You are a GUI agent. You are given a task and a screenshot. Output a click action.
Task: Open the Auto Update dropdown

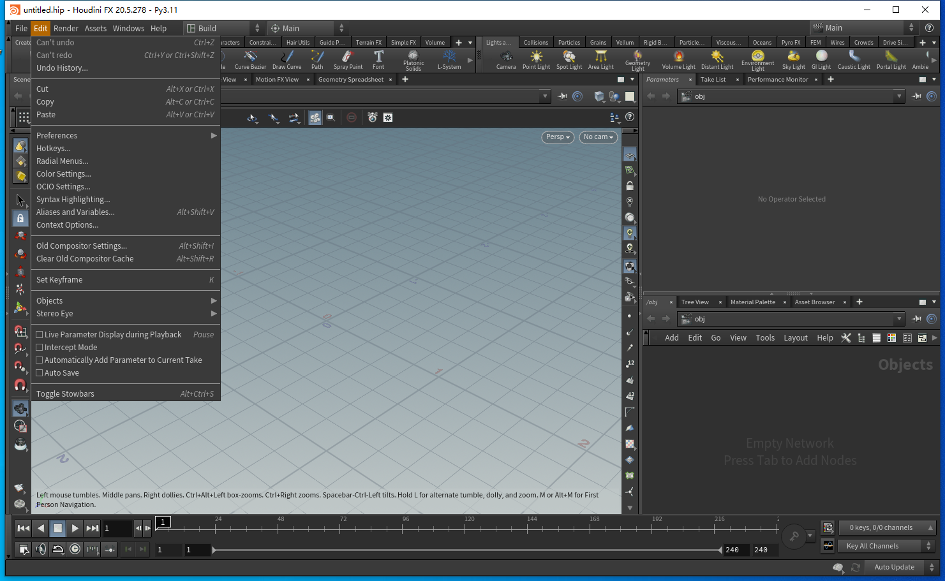[901, 567]
